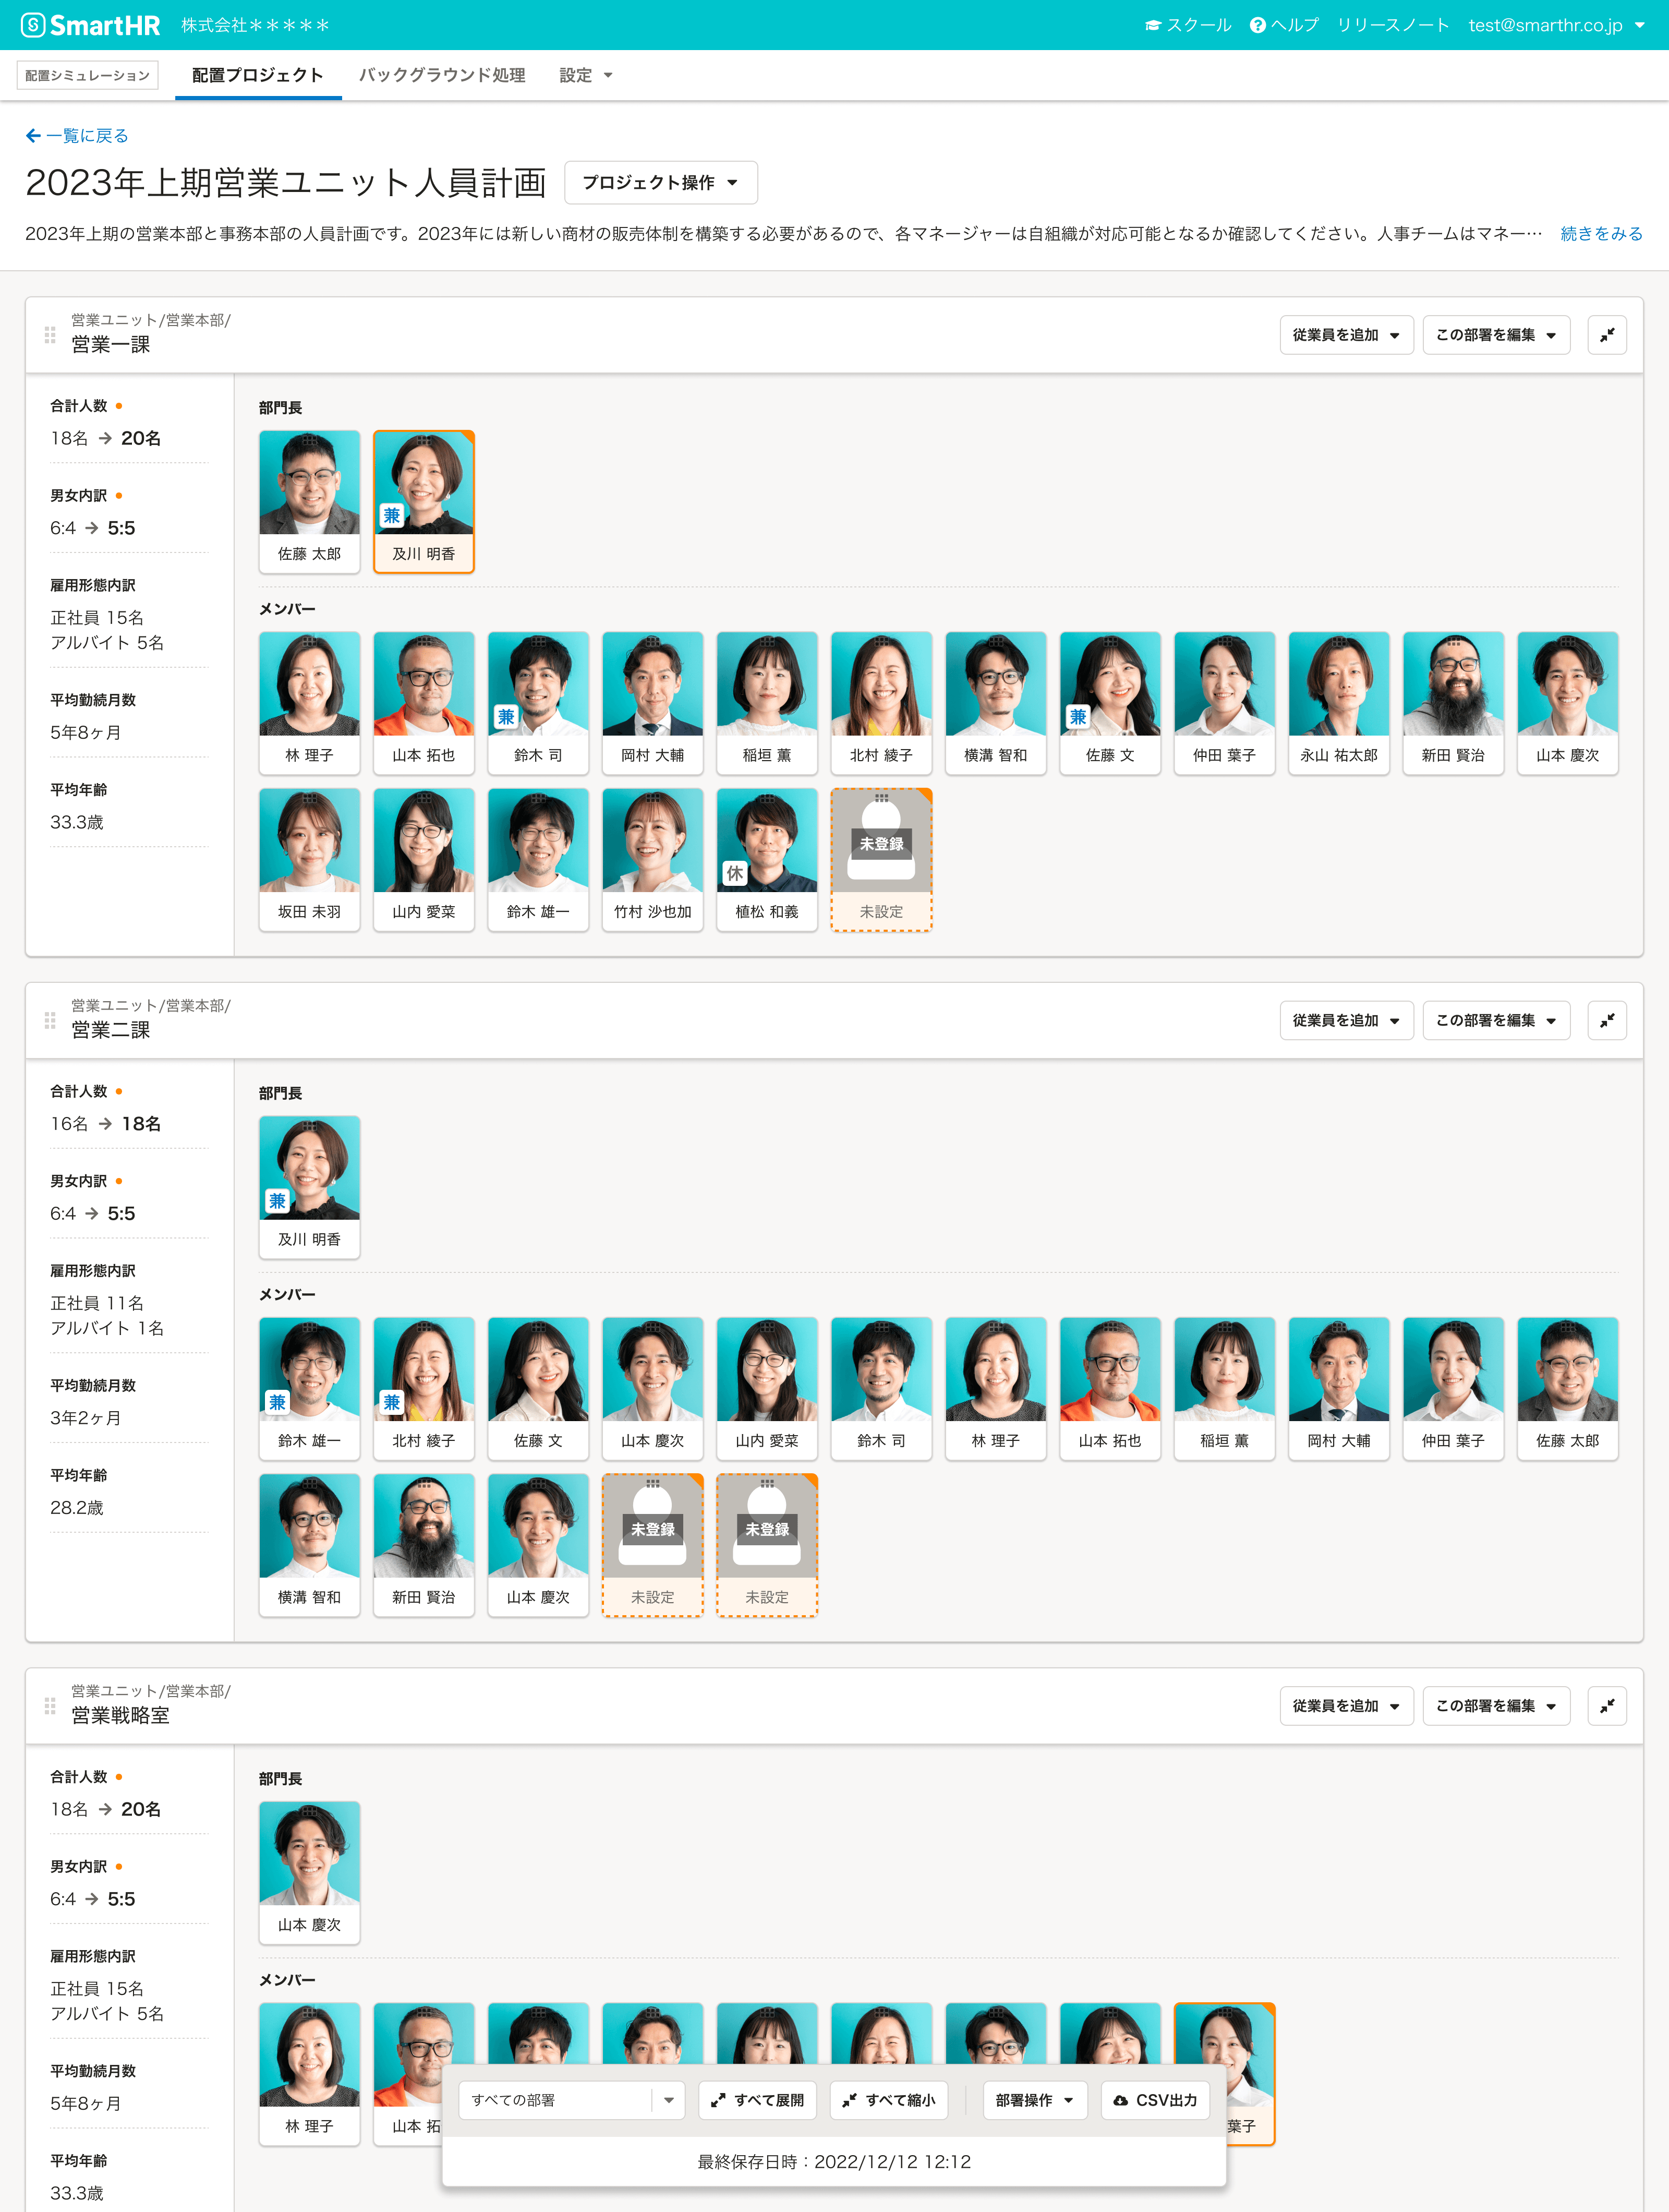Collapse the 営業二課 department panel

point(1606,1020)
